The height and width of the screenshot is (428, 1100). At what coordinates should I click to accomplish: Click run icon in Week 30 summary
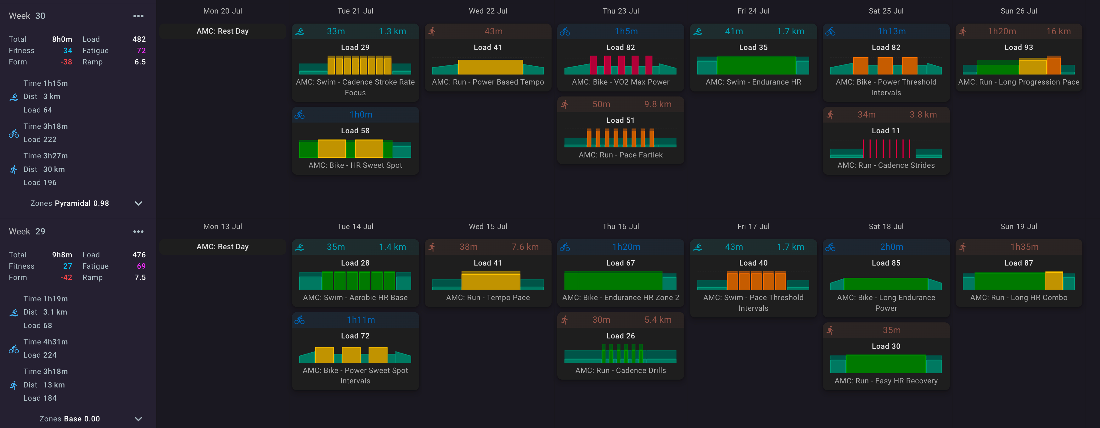(x=14, y=170)
